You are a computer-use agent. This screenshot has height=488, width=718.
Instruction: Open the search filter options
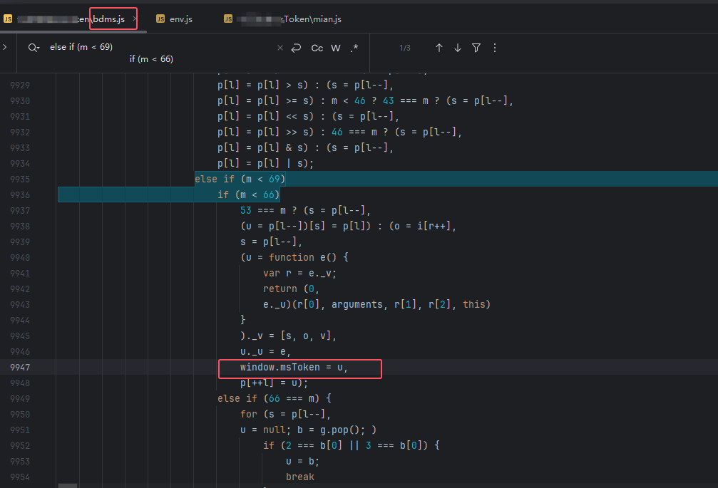pos(476,48)
